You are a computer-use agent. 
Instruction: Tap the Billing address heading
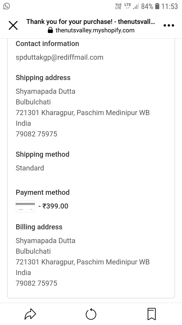click(39, 227)
